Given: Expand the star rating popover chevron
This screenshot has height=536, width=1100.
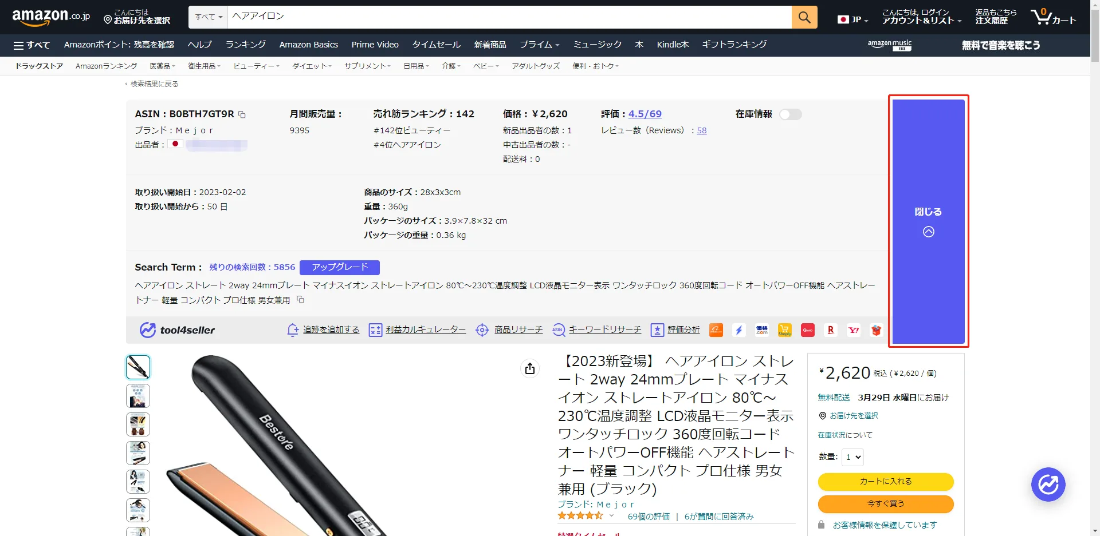Looking at the screenshot, I should (611, 515).
